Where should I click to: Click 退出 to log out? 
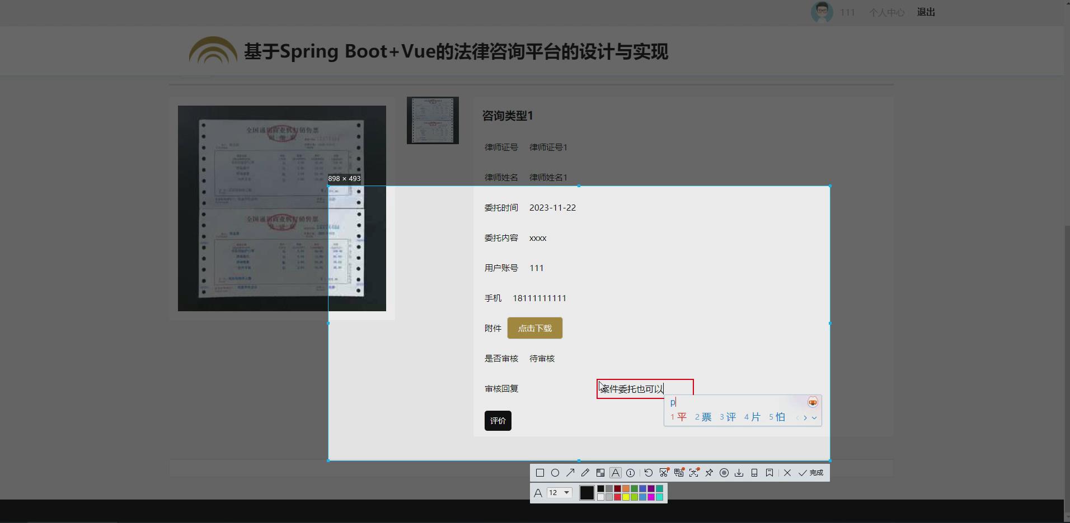click(x=926, y=12)
